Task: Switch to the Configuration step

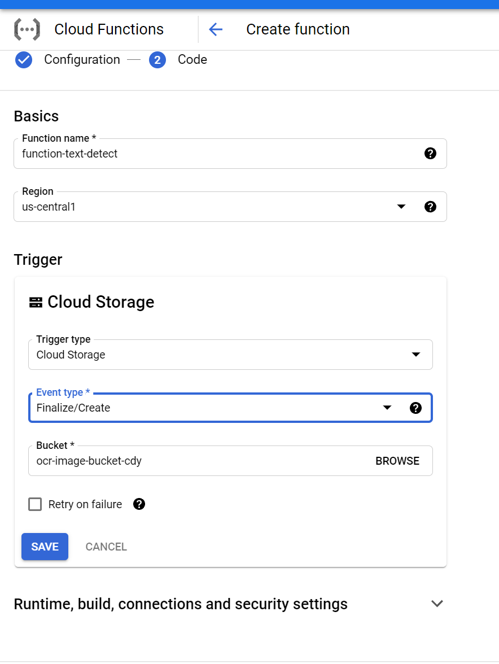Action: point(82,60)
